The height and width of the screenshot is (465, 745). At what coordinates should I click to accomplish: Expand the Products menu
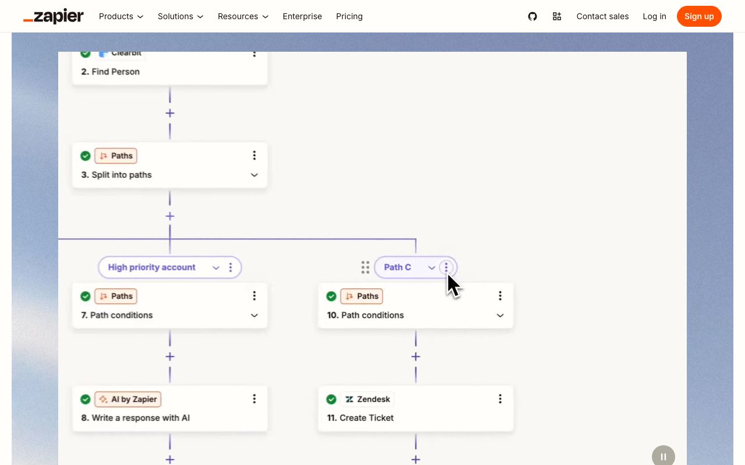[x=121, y=16]
